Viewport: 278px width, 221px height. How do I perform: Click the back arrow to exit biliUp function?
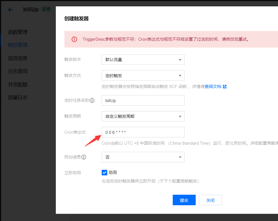[10, 10]
